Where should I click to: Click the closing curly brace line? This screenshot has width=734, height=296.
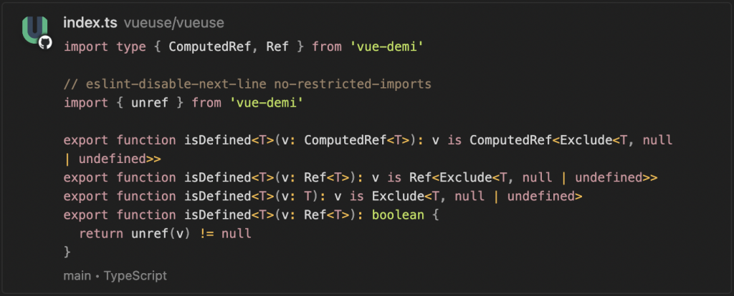[67, 252]
